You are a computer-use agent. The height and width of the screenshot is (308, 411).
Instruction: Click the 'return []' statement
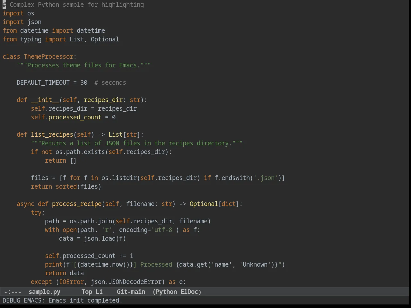tap(61, 160)
